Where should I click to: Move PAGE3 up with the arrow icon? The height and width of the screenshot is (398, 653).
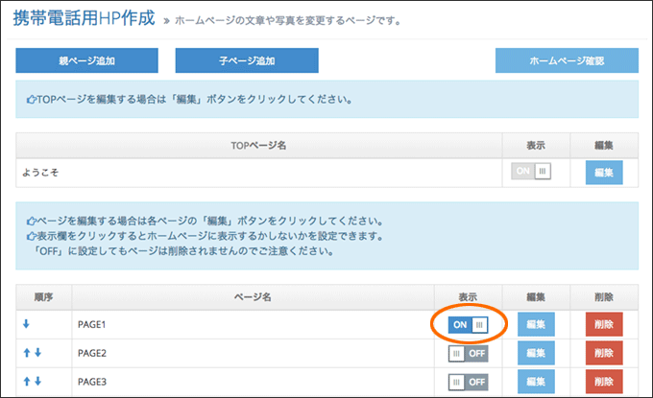(27, 381)
